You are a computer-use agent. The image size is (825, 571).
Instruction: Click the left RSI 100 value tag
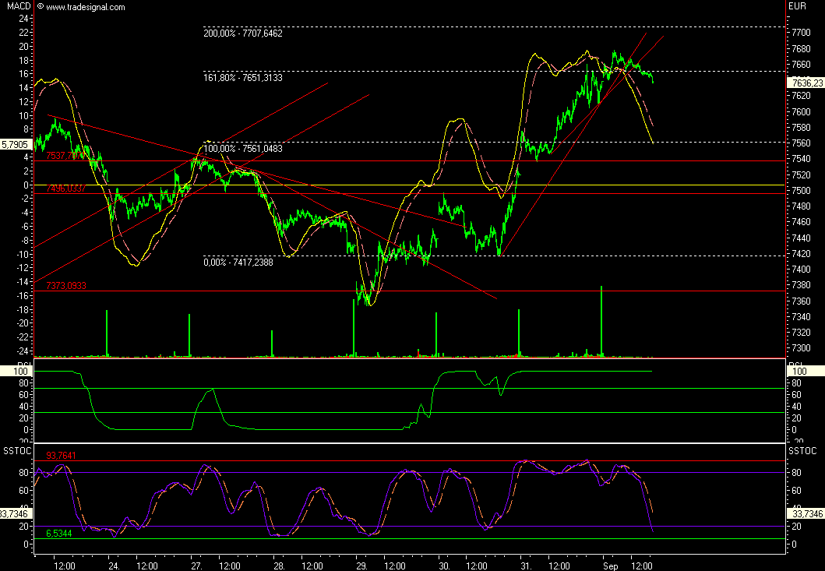pyautogui.click(x=16, y=372)
